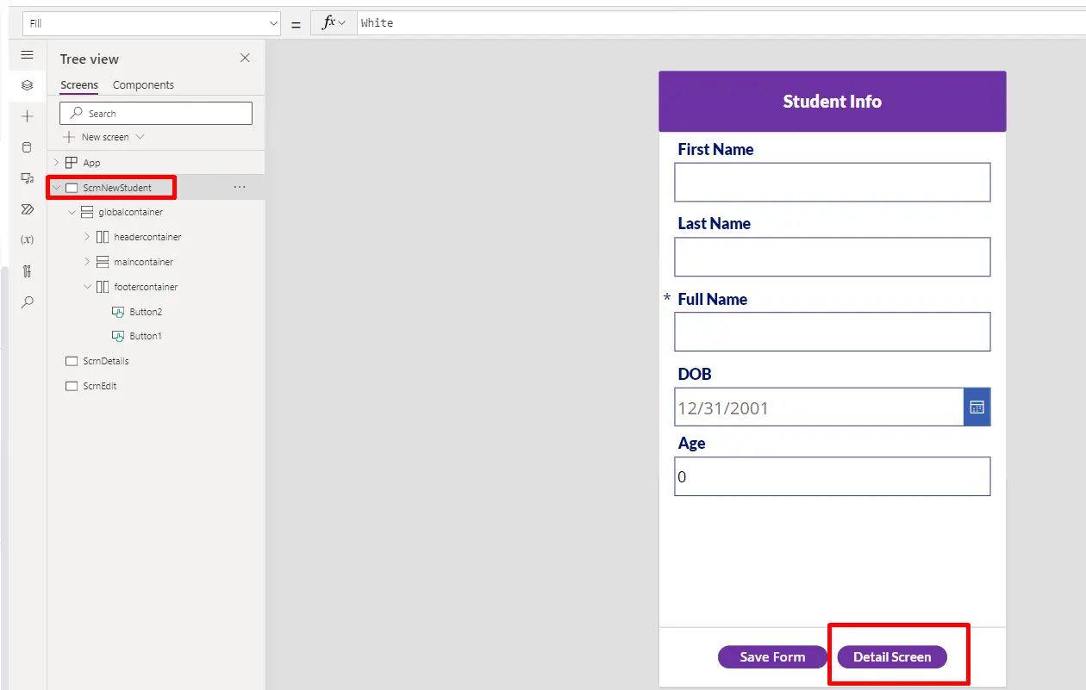The width and height of the screenshot is (1086, 690).
Task: Click the Age label
Action: (x=691, y=443)
